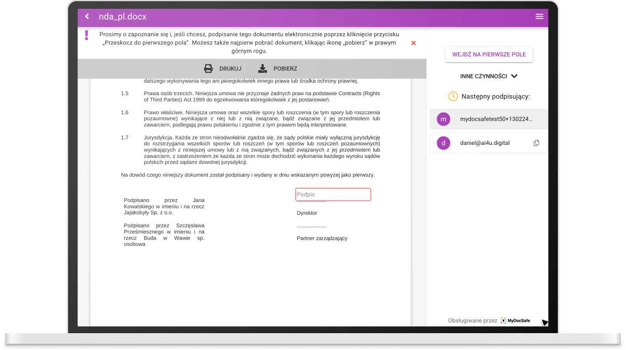Viewport: 626px width, 350px height.
Task: Dismiss the instruction banner with red X
Action: tap(413, 43)
